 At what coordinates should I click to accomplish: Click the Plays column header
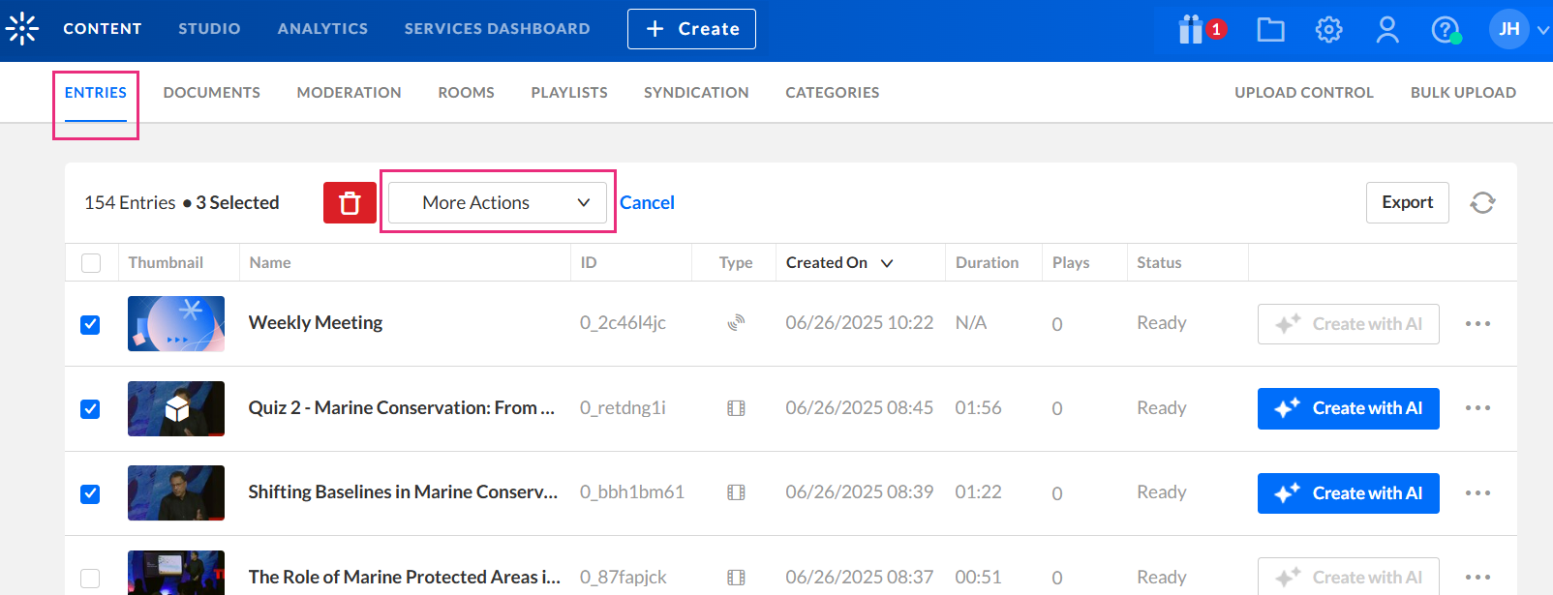click(1071, 263)
